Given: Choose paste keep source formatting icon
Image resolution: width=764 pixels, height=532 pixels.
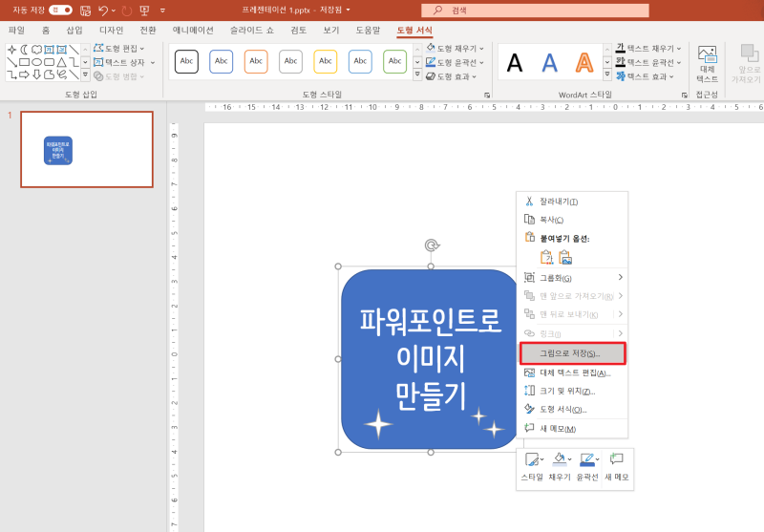Looking at the screenshot, I should (546, 257).
